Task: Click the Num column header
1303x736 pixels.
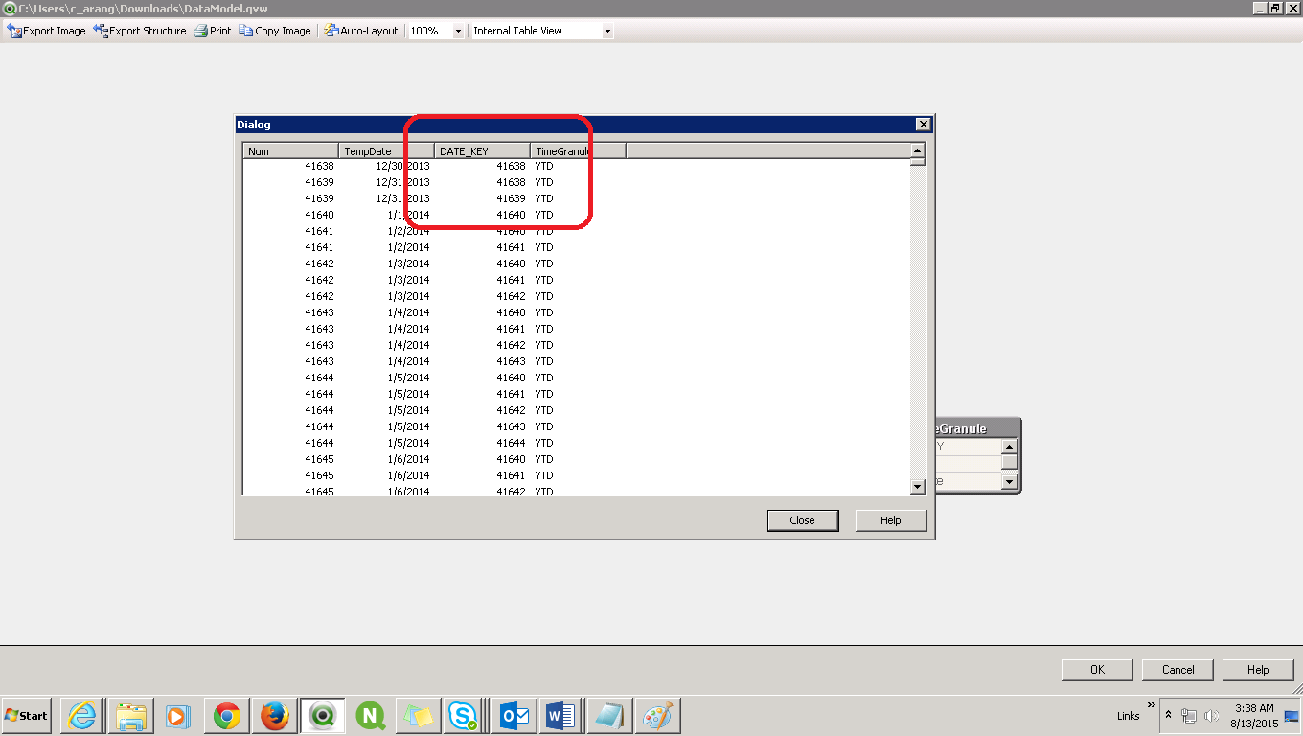Action: pyautogui.click(x=290, y=151)
